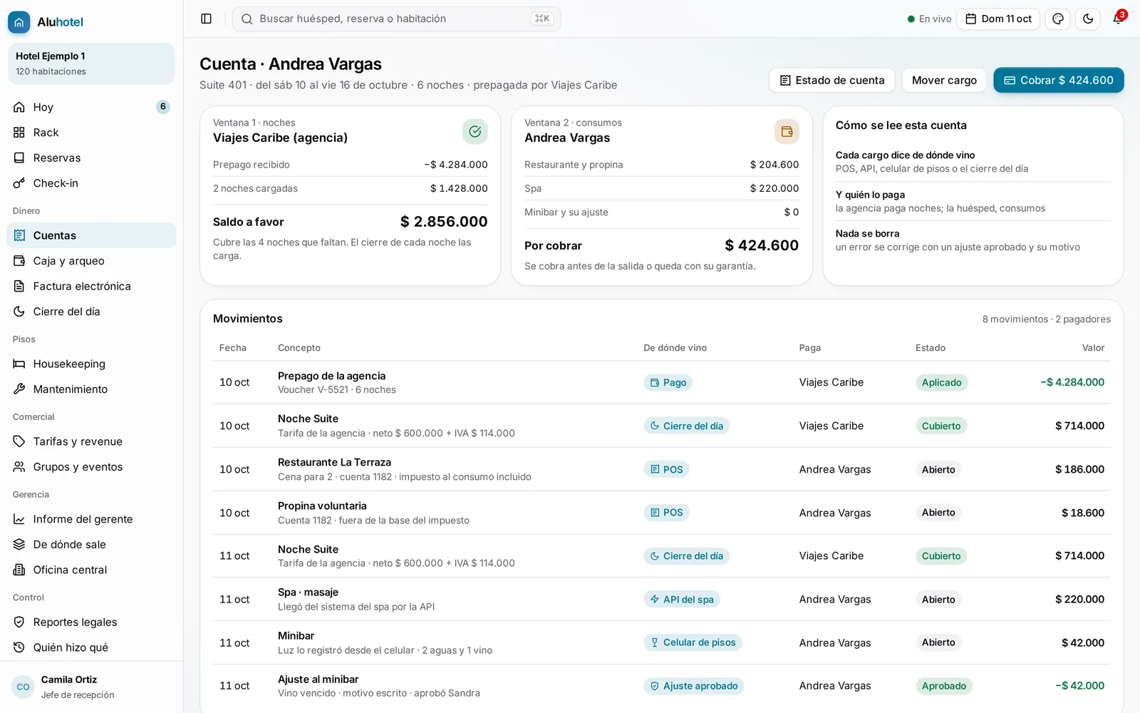Click the API del spa tag
The image size is (1140, 713).
pos(682,600)
